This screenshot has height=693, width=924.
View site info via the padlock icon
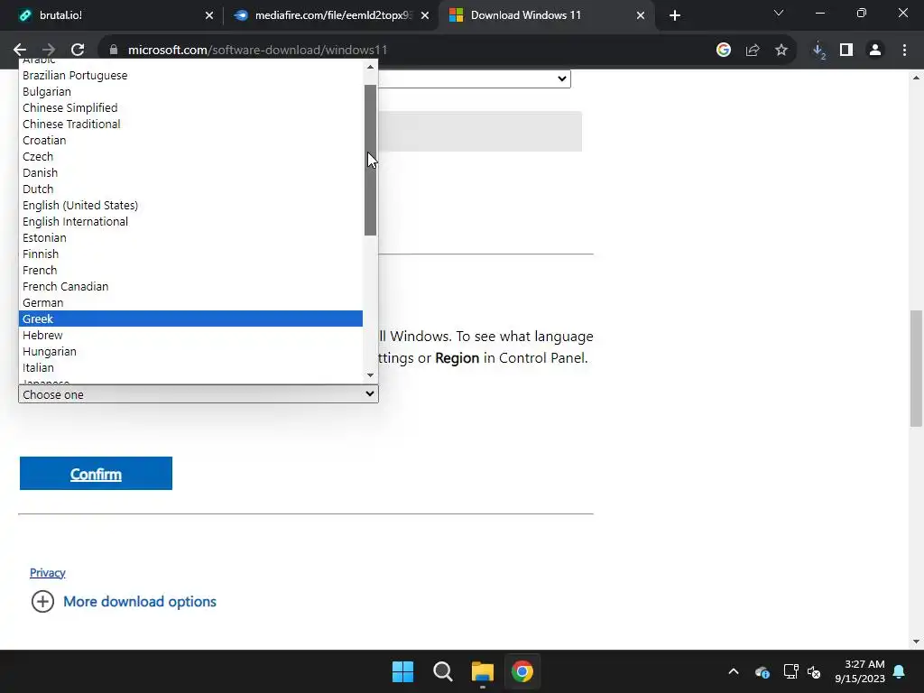point(114,51)
